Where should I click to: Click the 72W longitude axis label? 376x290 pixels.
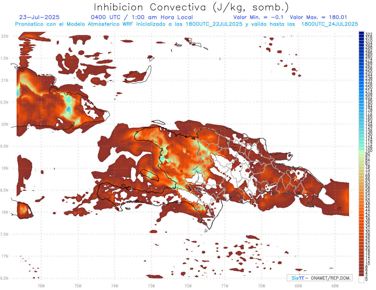coord(188,285)
